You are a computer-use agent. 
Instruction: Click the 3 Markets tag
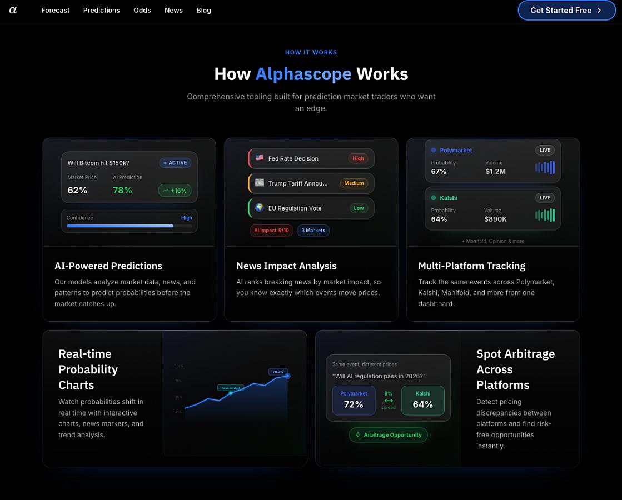[313, 231]
